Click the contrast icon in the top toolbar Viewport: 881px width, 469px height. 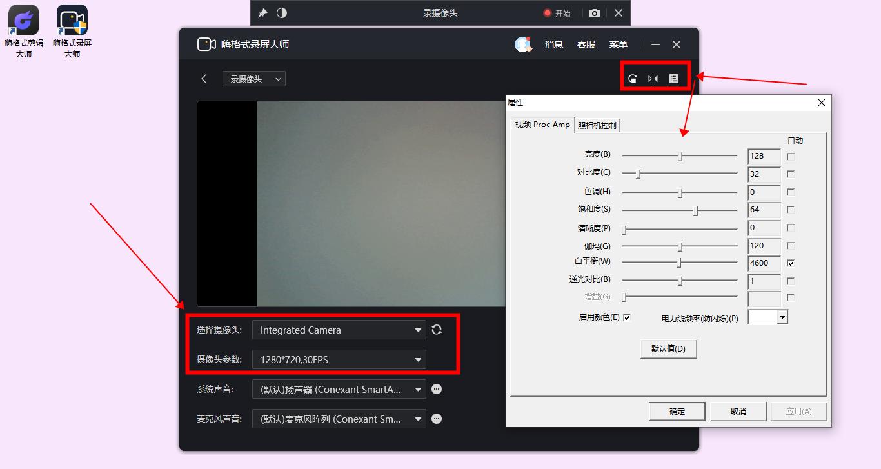(x=282, y=12)
